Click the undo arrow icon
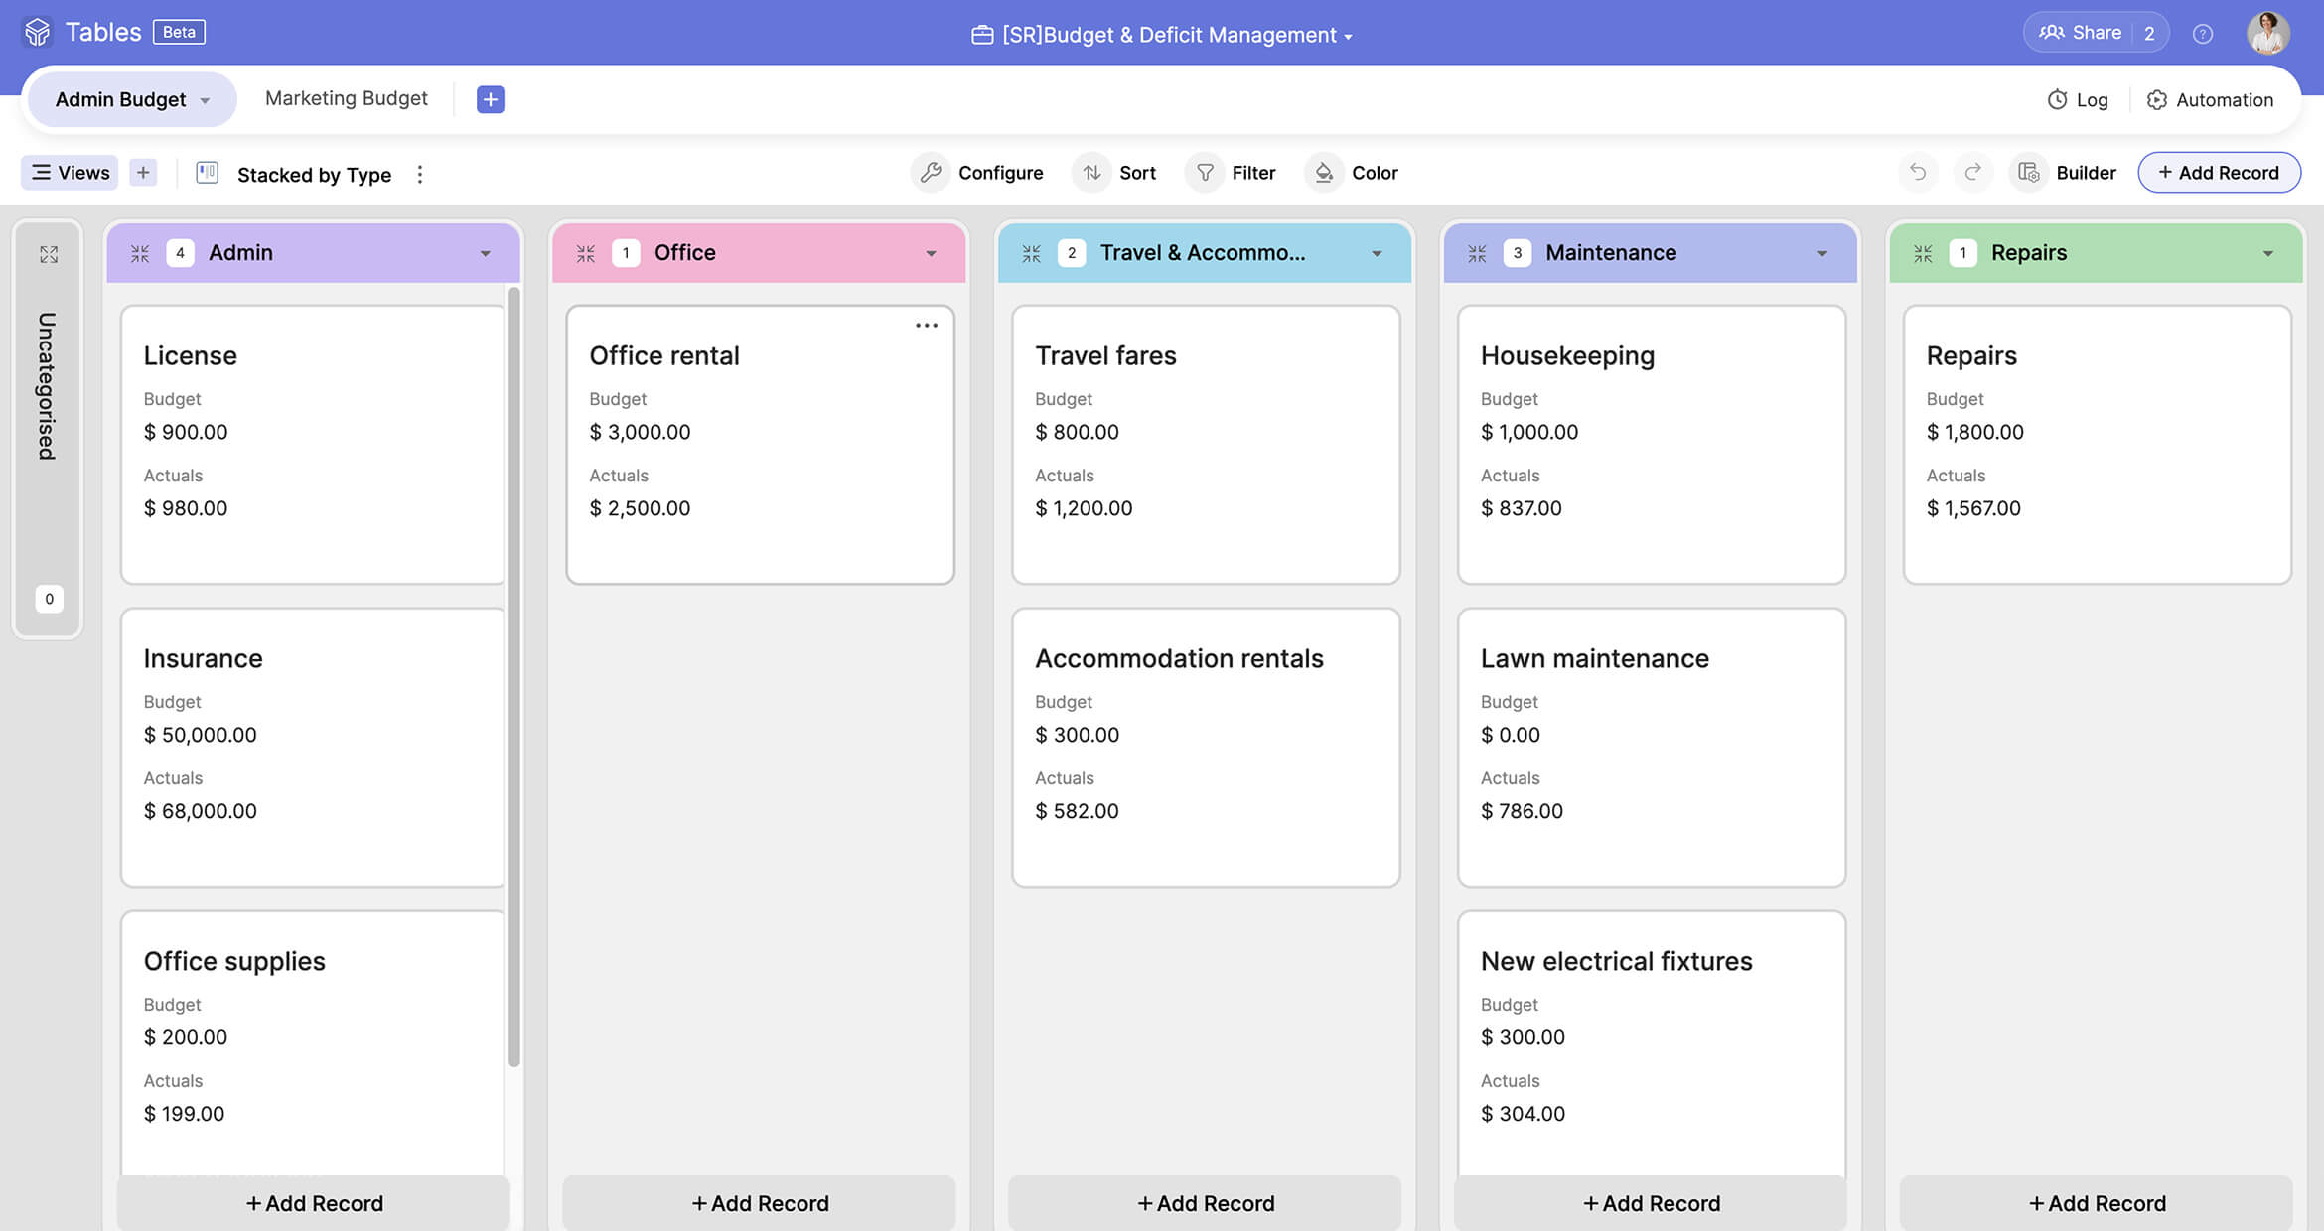This screenshot has height=1231, width=2324. pyautogui.click(x=1918, y=173)
